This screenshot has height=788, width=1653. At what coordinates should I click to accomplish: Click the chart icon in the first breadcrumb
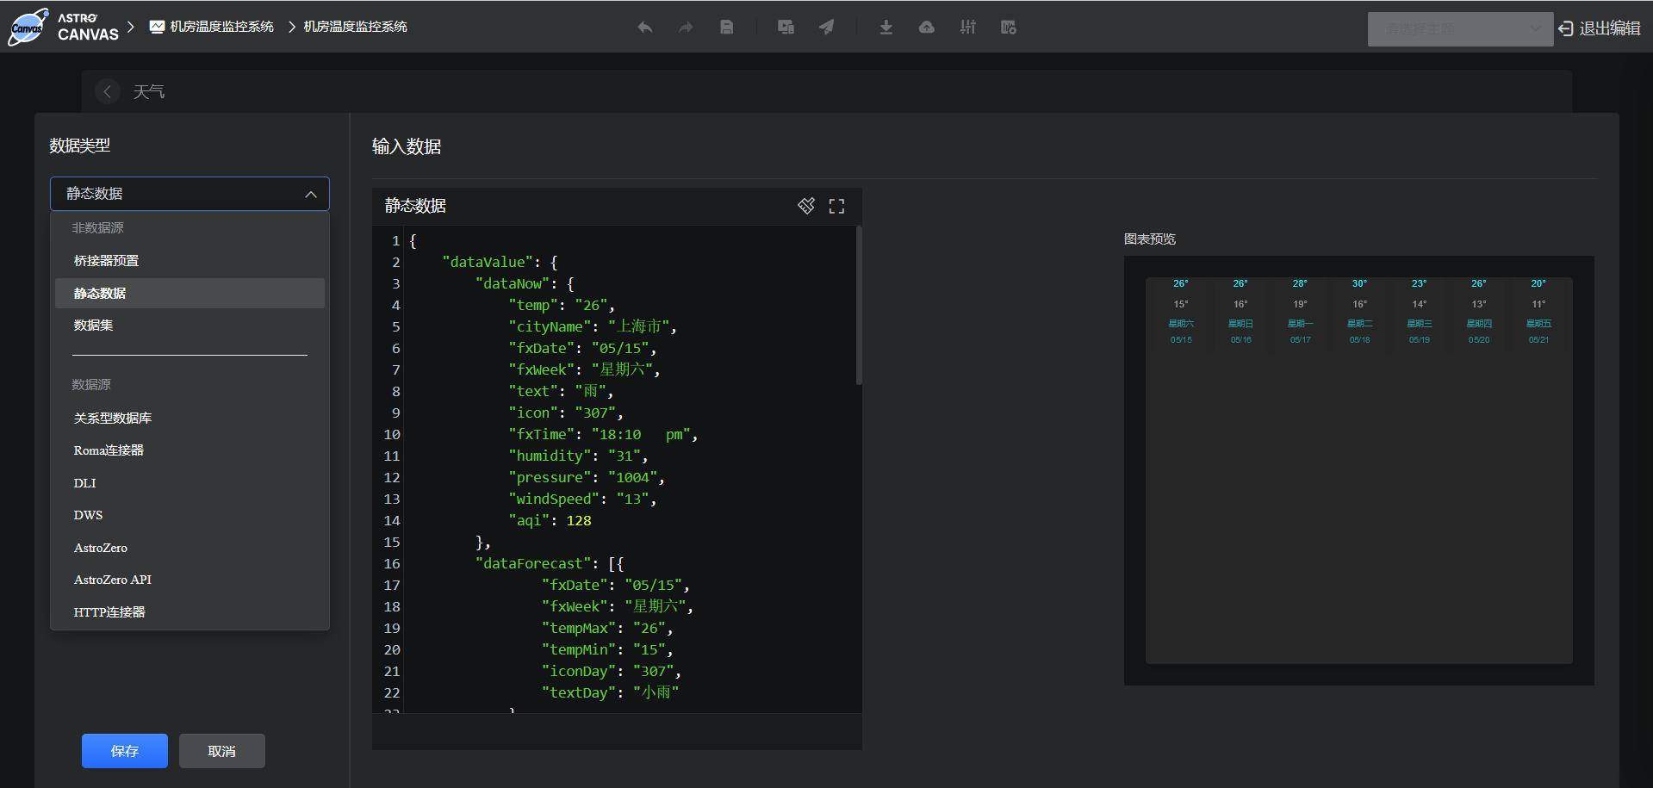pos(157,27)
